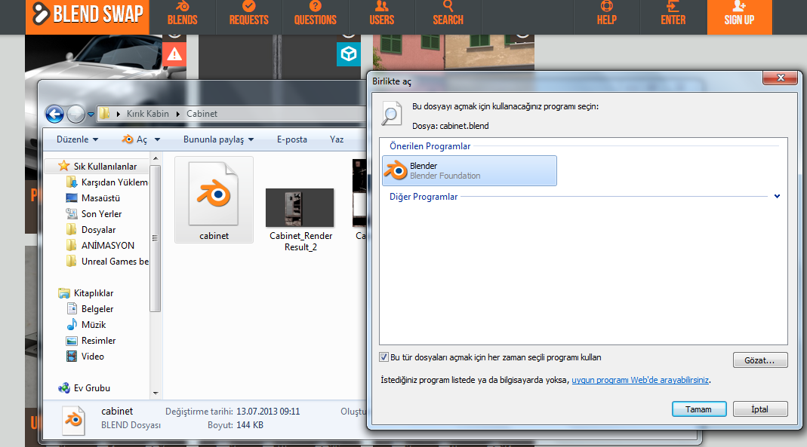Open the Bununla paylaş dropdown
Viewport: 807px width, 447px height.
tap(218, 139)
